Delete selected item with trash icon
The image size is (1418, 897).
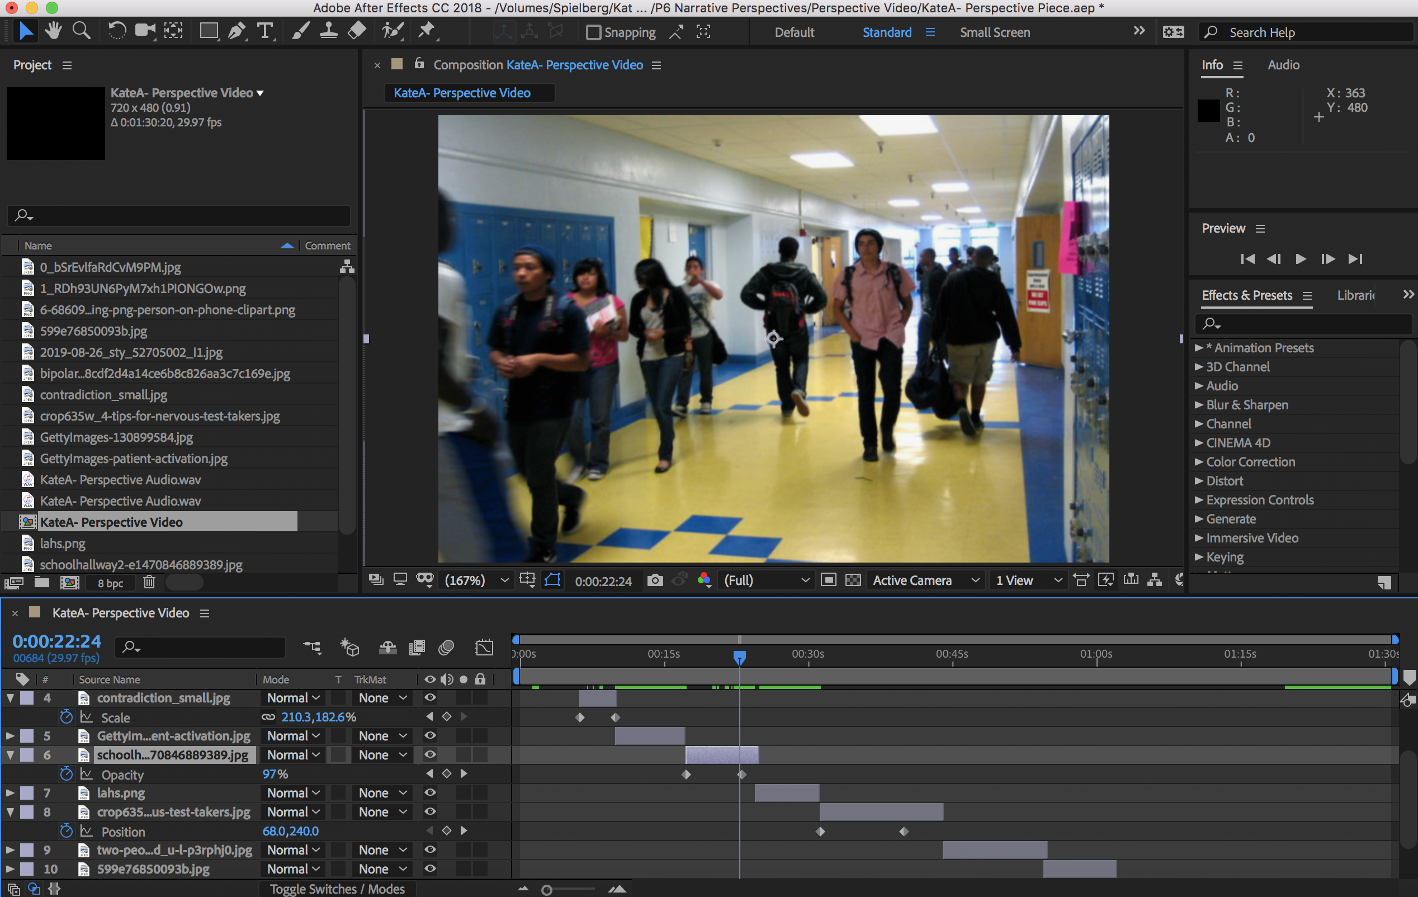tap(150, 583)
